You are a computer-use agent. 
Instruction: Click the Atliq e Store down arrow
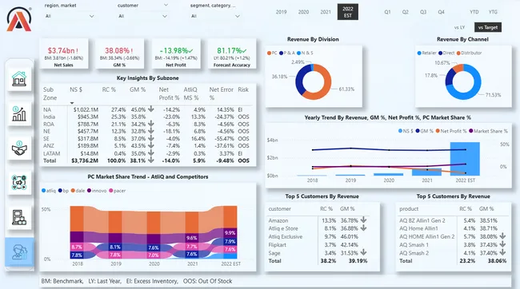click(363, 228)
